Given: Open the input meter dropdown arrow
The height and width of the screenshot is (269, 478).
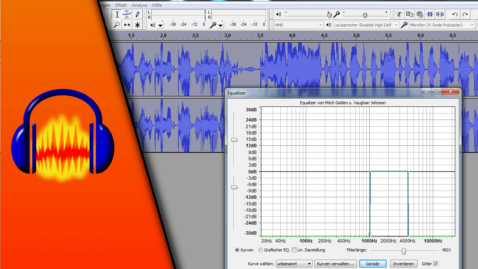Looking at the screenshot, I should [x=221, y=25].
